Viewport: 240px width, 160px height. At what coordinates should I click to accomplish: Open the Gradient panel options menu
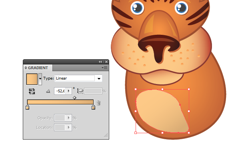104,68
